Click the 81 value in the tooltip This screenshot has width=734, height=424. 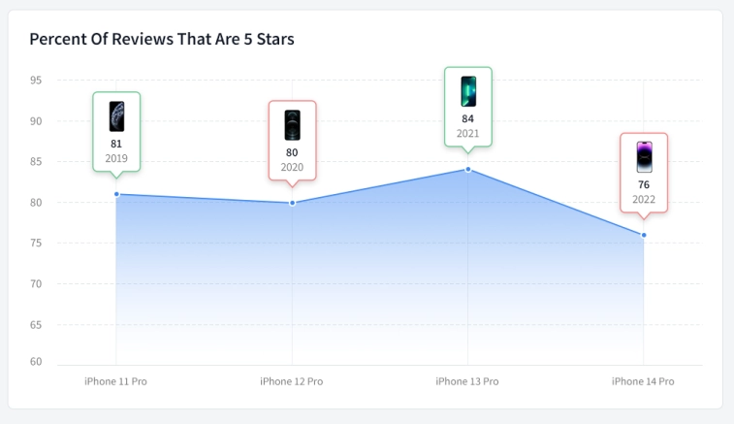click(116, 144)
